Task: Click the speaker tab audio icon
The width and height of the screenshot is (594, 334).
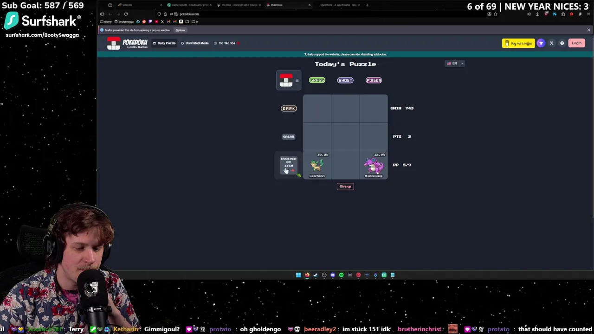Action: click(529, 14)
